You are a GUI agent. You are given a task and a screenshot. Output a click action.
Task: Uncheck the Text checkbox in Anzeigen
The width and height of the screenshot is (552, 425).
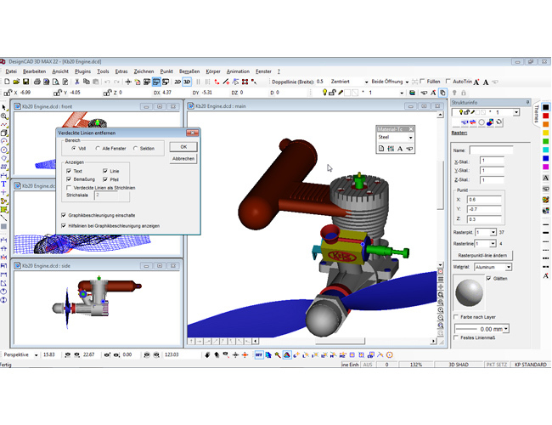69,171
